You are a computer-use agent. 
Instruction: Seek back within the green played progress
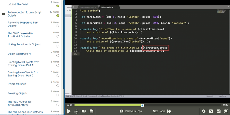coord(108,105)
